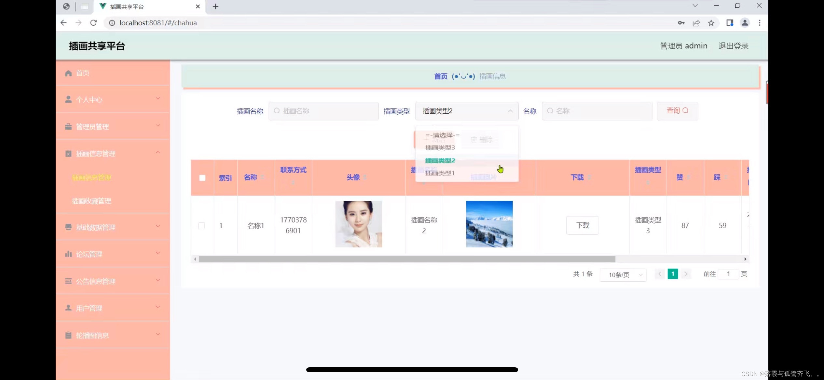Click the 退出登录 link in header

733,46
